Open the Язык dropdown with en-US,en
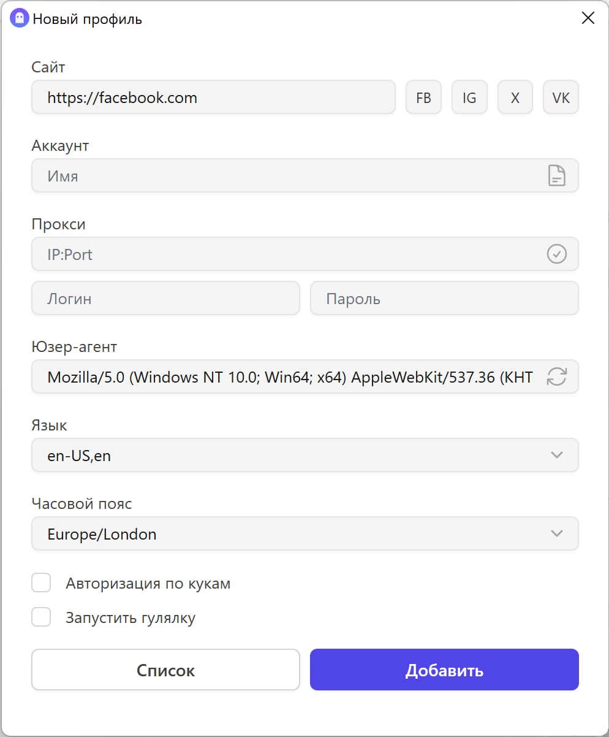The width and height of the screenshot is (609, 737). 304,455
